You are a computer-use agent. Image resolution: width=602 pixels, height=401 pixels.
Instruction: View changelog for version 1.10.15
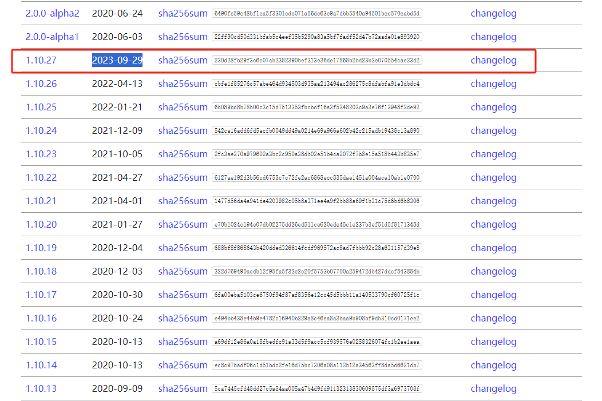point(493,341)
